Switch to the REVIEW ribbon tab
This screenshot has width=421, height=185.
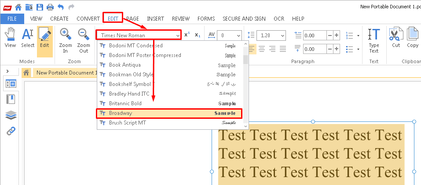181,19
